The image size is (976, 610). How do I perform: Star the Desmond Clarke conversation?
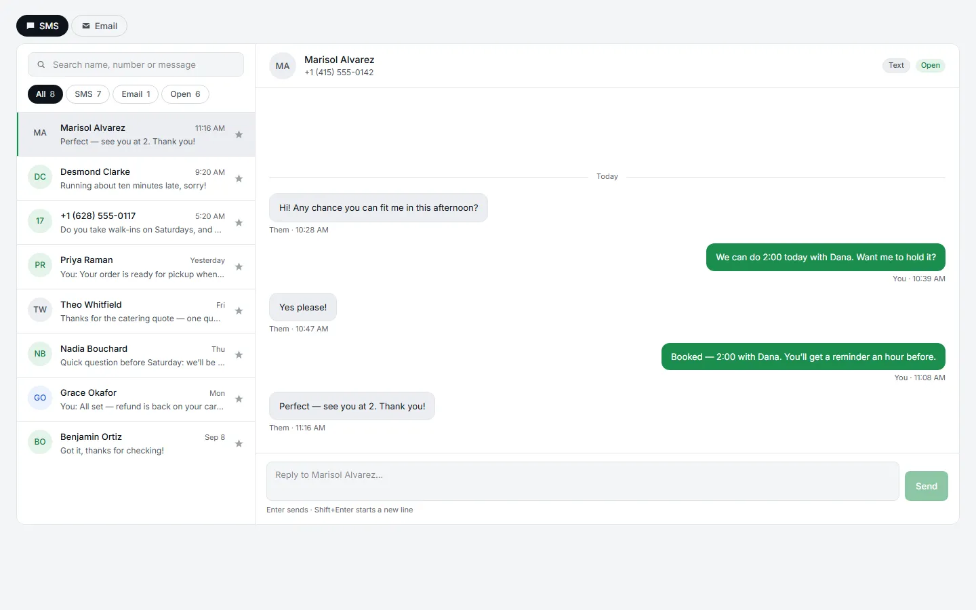[x=239, y=178]
